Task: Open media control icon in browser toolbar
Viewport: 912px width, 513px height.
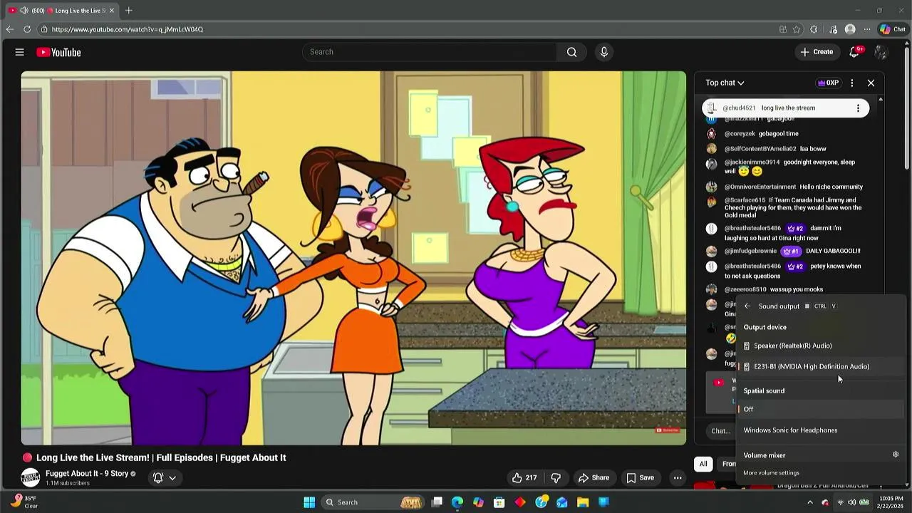Action: pyautogui.click(x=833, y=29)
